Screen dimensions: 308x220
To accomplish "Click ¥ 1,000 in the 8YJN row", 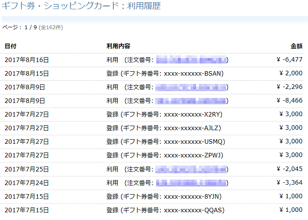I will [x=291, y=196].
